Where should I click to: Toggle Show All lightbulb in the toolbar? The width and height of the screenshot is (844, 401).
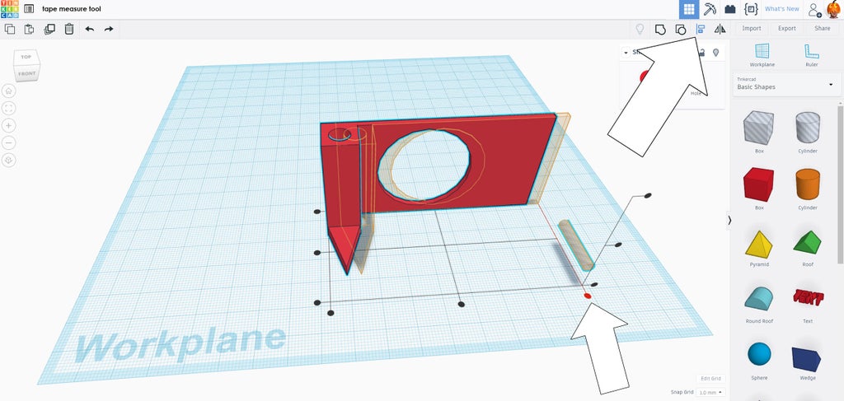point(640,29)
